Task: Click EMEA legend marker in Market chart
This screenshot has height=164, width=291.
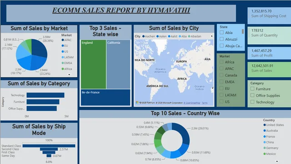Action: 63,63
